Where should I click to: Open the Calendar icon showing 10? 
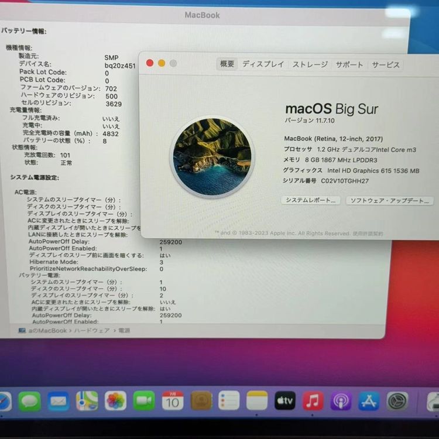pyautogui.click(x=173, y=401)
